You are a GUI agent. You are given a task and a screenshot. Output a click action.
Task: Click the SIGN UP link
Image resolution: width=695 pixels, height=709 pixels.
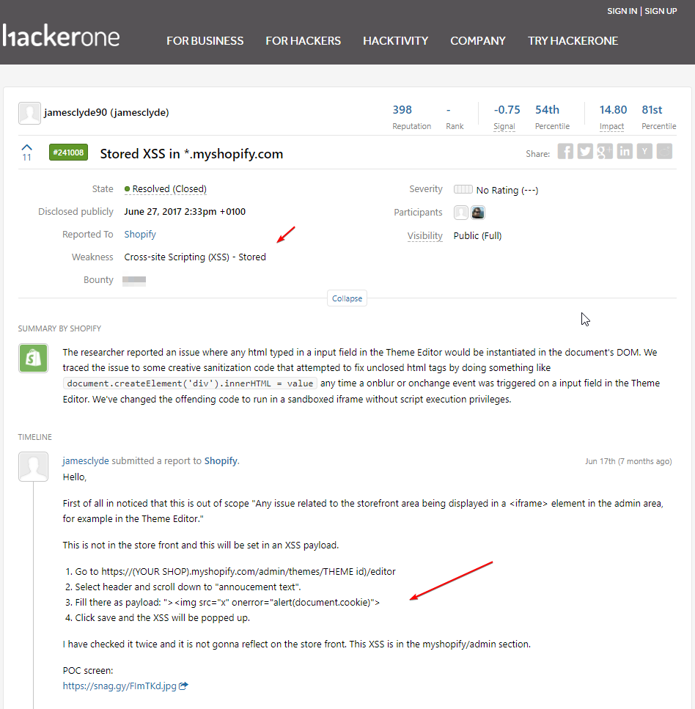[x=661, y=11]
